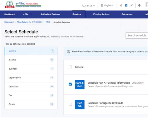Open the English language dropdown

(x=107, y=5)
